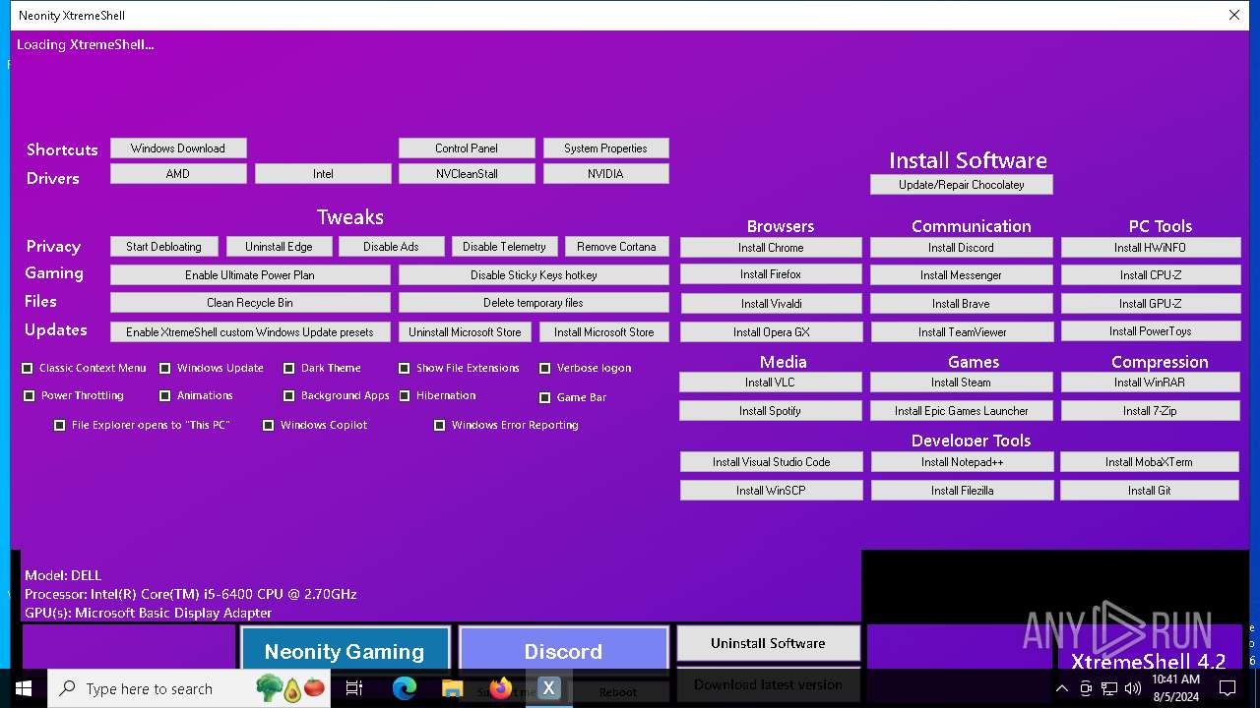Screen dimensions: 1260x708
Task: Click Install HWiNFO button
Action: (1150, 248)
